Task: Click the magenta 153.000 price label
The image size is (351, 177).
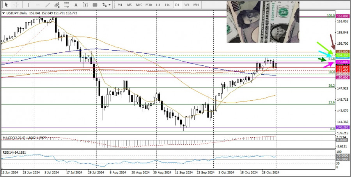Action: 342,62
